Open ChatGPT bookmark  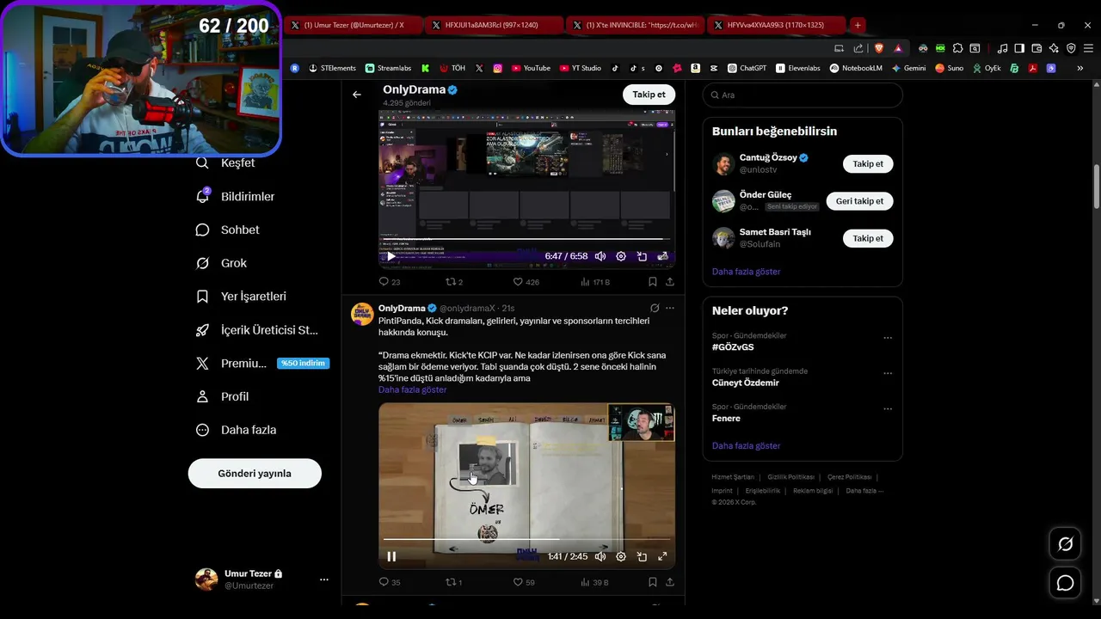(747, 68)
